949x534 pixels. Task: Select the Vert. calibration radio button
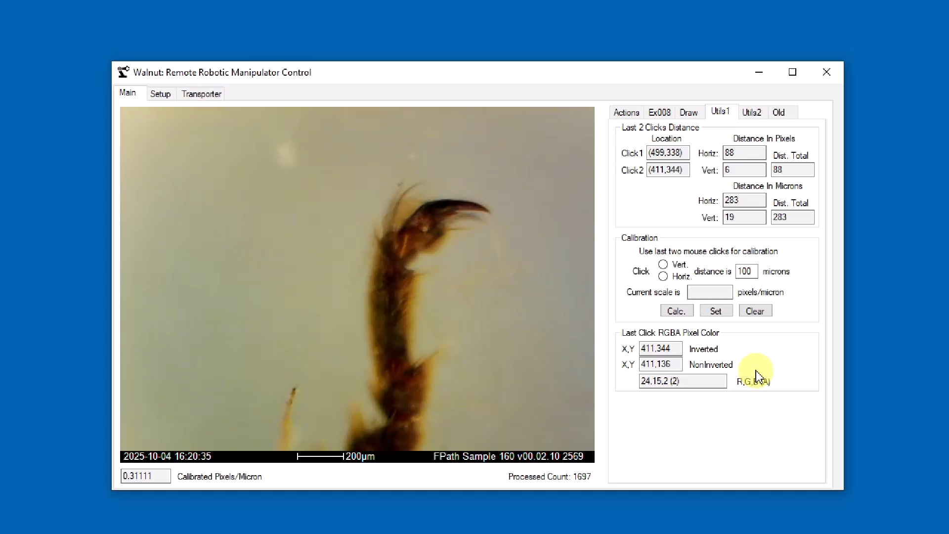tap(663, 265)
